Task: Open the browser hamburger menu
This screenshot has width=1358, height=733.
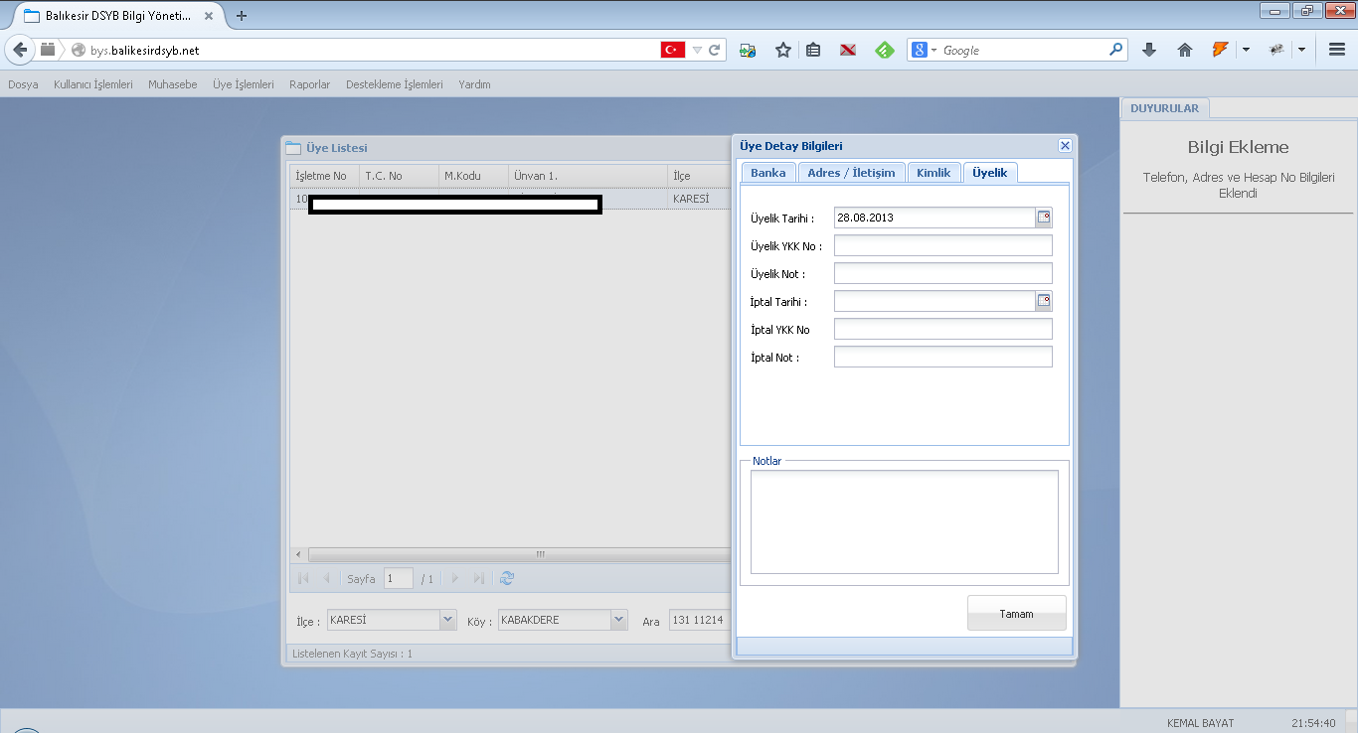Action: pos(1337,50)
